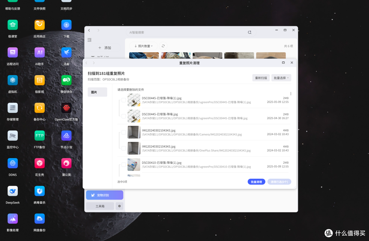
Task: Check the Camera/IMG20240302104343.jpg checkbox
Action: tap(124, 132)
